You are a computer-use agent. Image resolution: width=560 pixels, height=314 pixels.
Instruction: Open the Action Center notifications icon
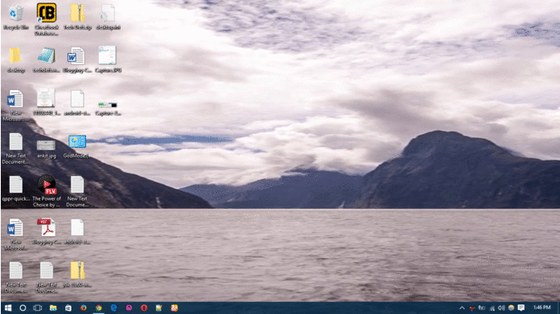coord(521,308)
